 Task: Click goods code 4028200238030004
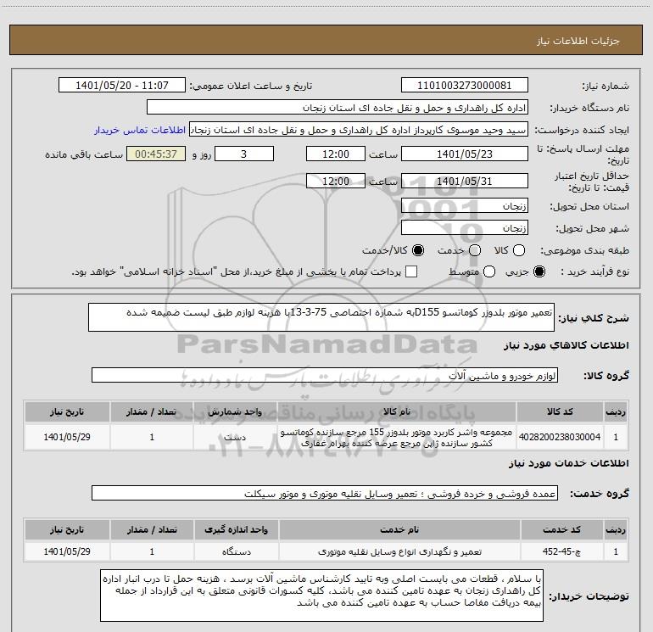(560, 437)
